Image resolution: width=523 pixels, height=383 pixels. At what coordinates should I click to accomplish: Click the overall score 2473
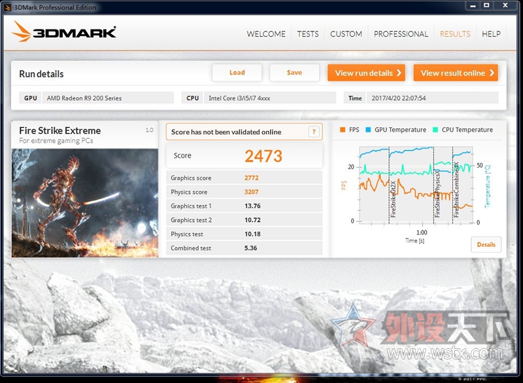(263, 156)
